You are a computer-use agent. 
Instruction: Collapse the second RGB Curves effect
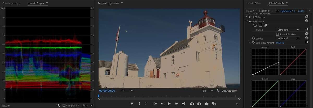click(246, 21)
